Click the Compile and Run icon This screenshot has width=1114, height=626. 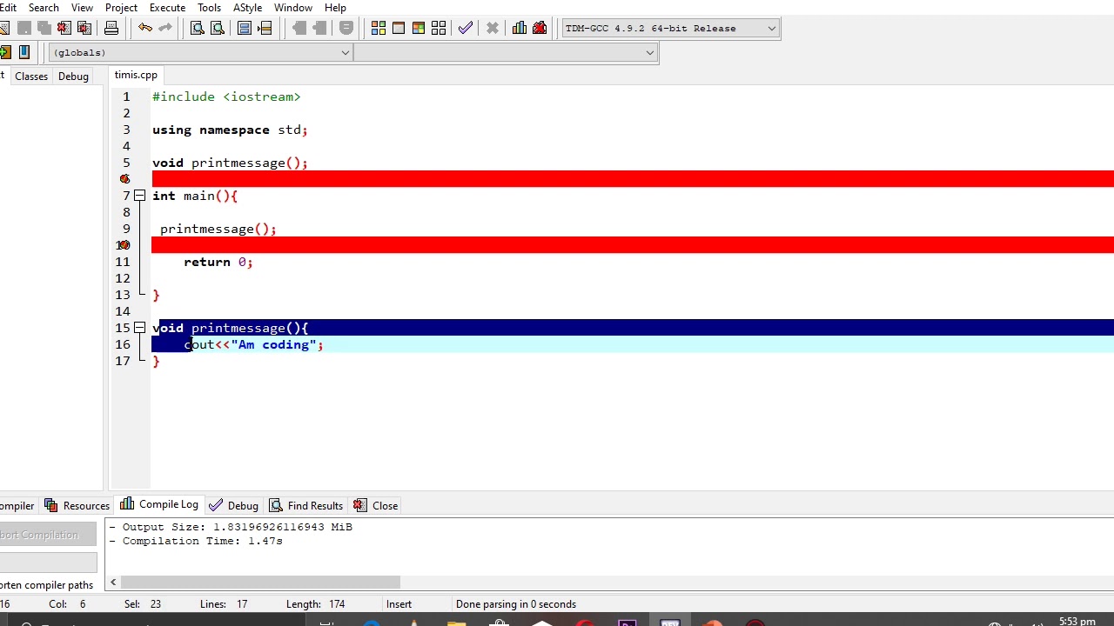pos(419,28)
